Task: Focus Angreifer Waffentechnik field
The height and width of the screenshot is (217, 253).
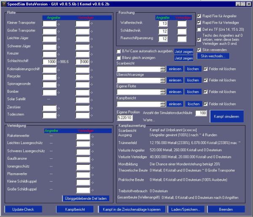Action: 163,24
